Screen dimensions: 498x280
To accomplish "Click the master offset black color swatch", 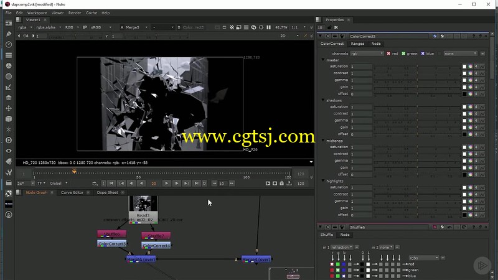I will [x=464, y=94].
